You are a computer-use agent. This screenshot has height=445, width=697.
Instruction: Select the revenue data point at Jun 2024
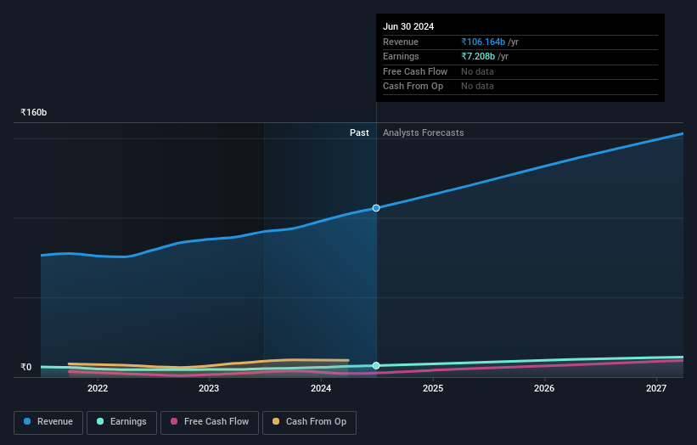(376, 208)
